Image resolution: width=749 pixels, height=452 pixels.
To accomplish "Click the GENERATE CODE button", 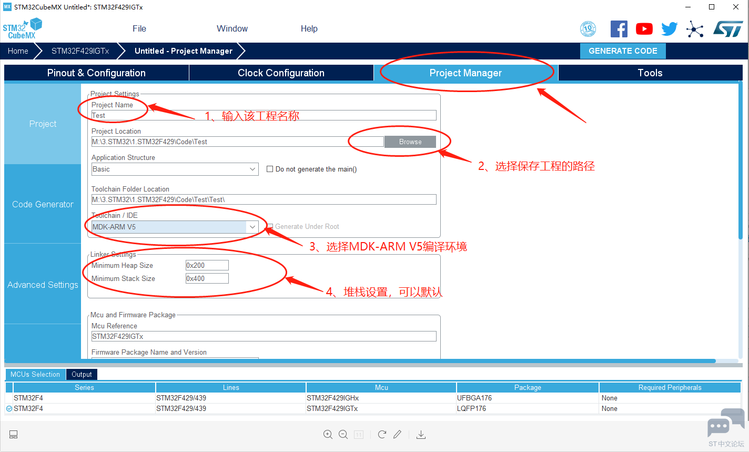I will click(x=623, y=51).
